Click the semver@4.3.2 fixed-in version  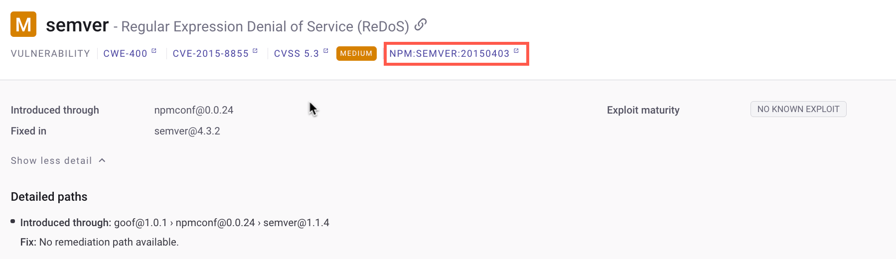(x=187, y=131)
